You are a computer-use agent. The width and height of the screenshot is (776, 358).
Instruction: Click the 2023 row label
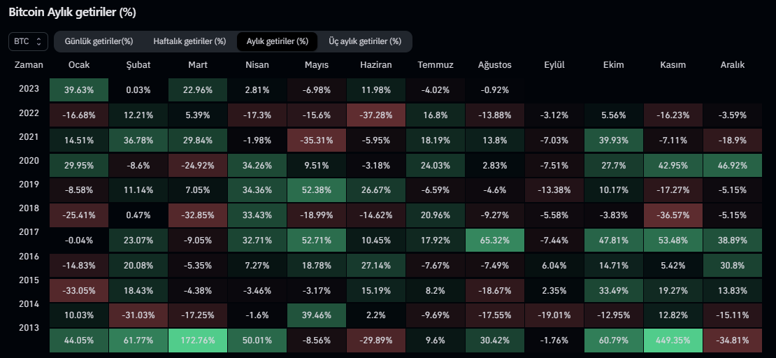tap(29, 89)
